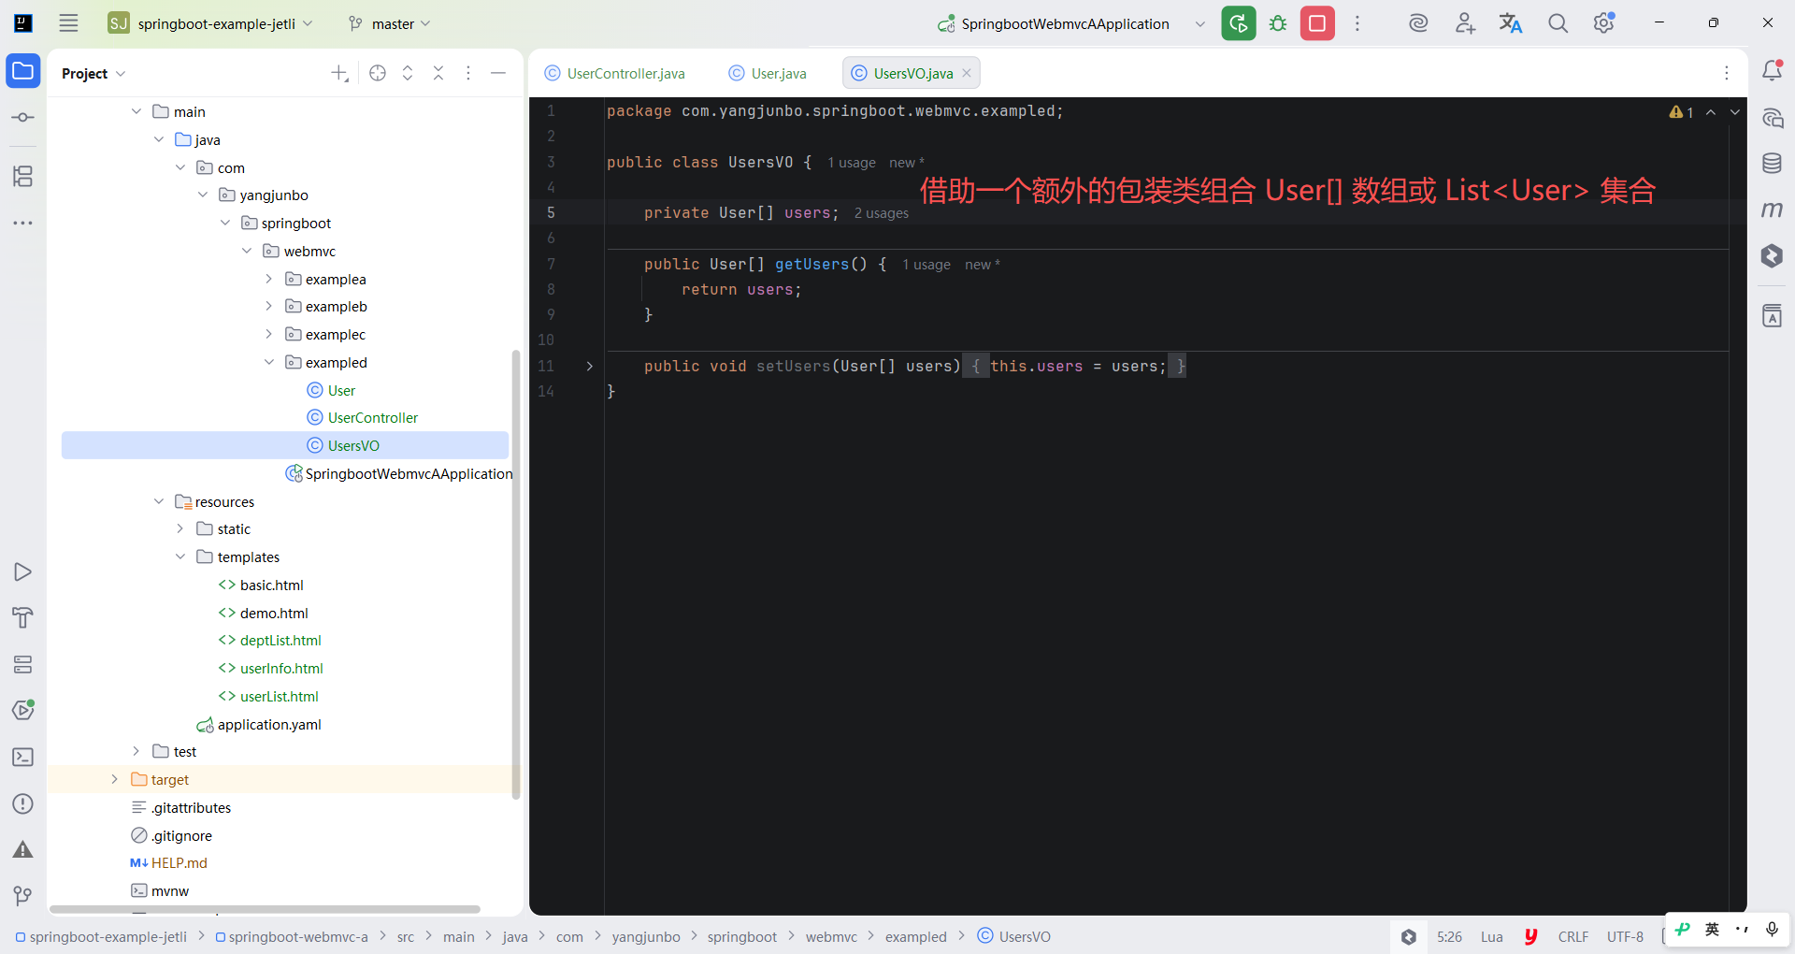Viewport: 1795px width, 954px height.
Task: Open the main hamburger menu
Action: (x=68, y=23)
